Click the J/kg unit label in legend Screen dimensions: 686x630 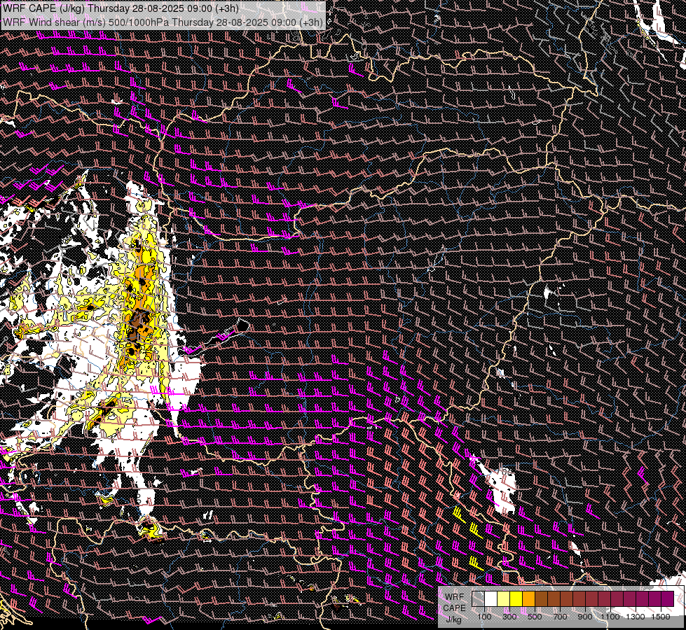pos(453,619)
